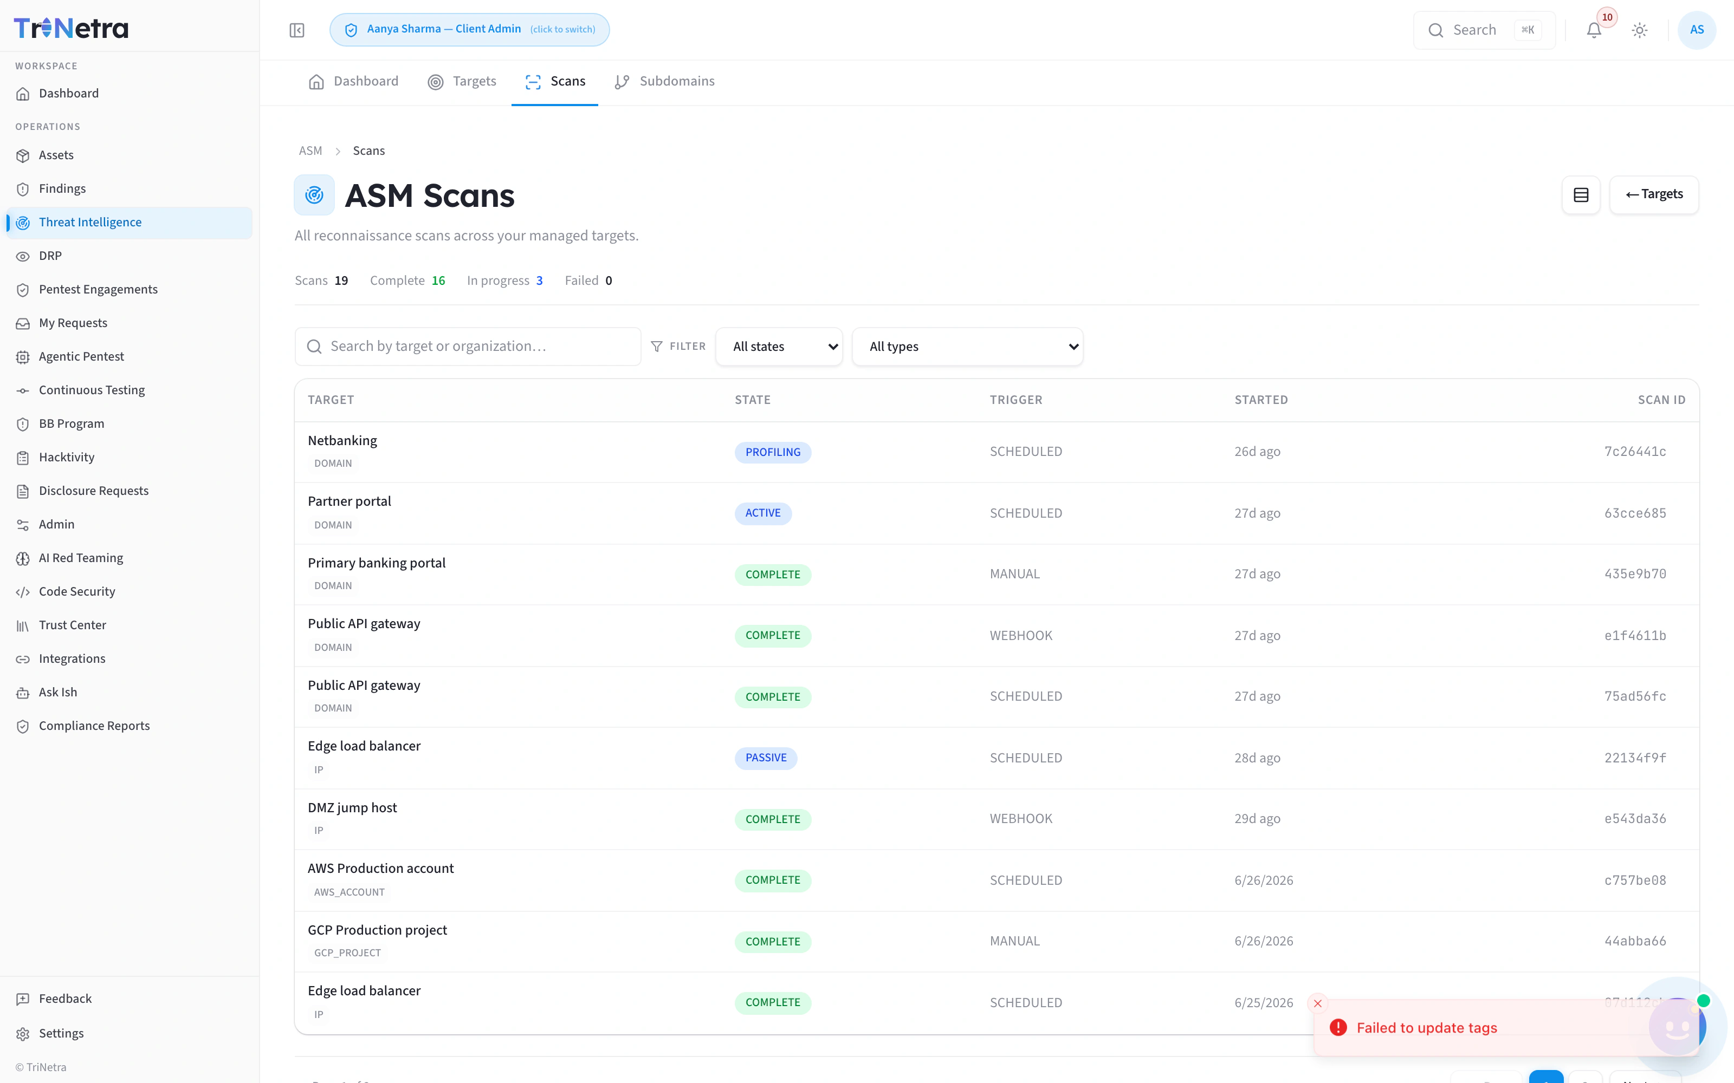This screenshot has width=1734, height=1083.
Task: Open Pentest Engagements
Action: point(129,289)
